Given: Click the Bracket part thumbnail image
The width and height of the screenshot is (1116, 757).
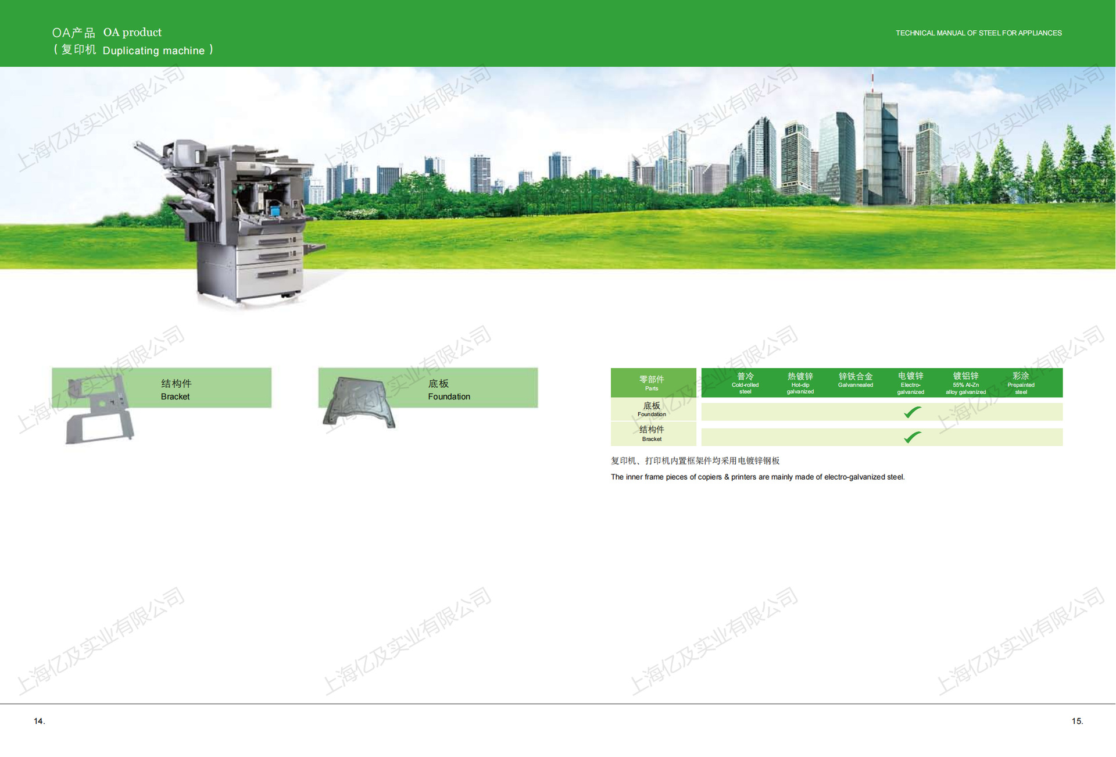Looking at the screenshot, I should 99,410.
